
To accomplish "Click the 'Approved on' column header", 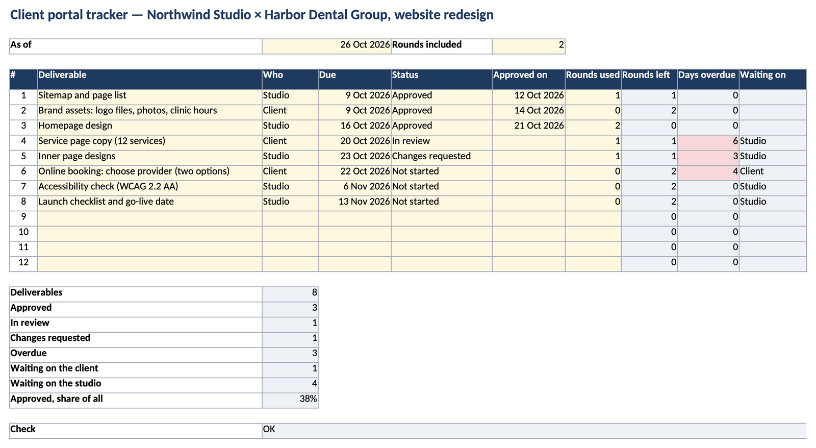I will pyautogui.click(x=528, y=80).
